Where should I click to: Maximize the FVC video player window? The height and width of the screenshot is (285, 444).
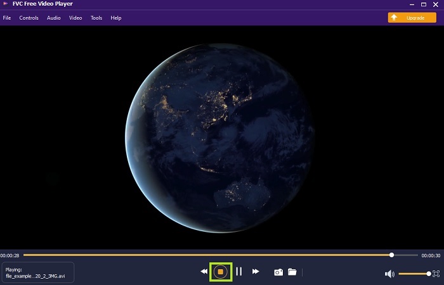point(423,4)
